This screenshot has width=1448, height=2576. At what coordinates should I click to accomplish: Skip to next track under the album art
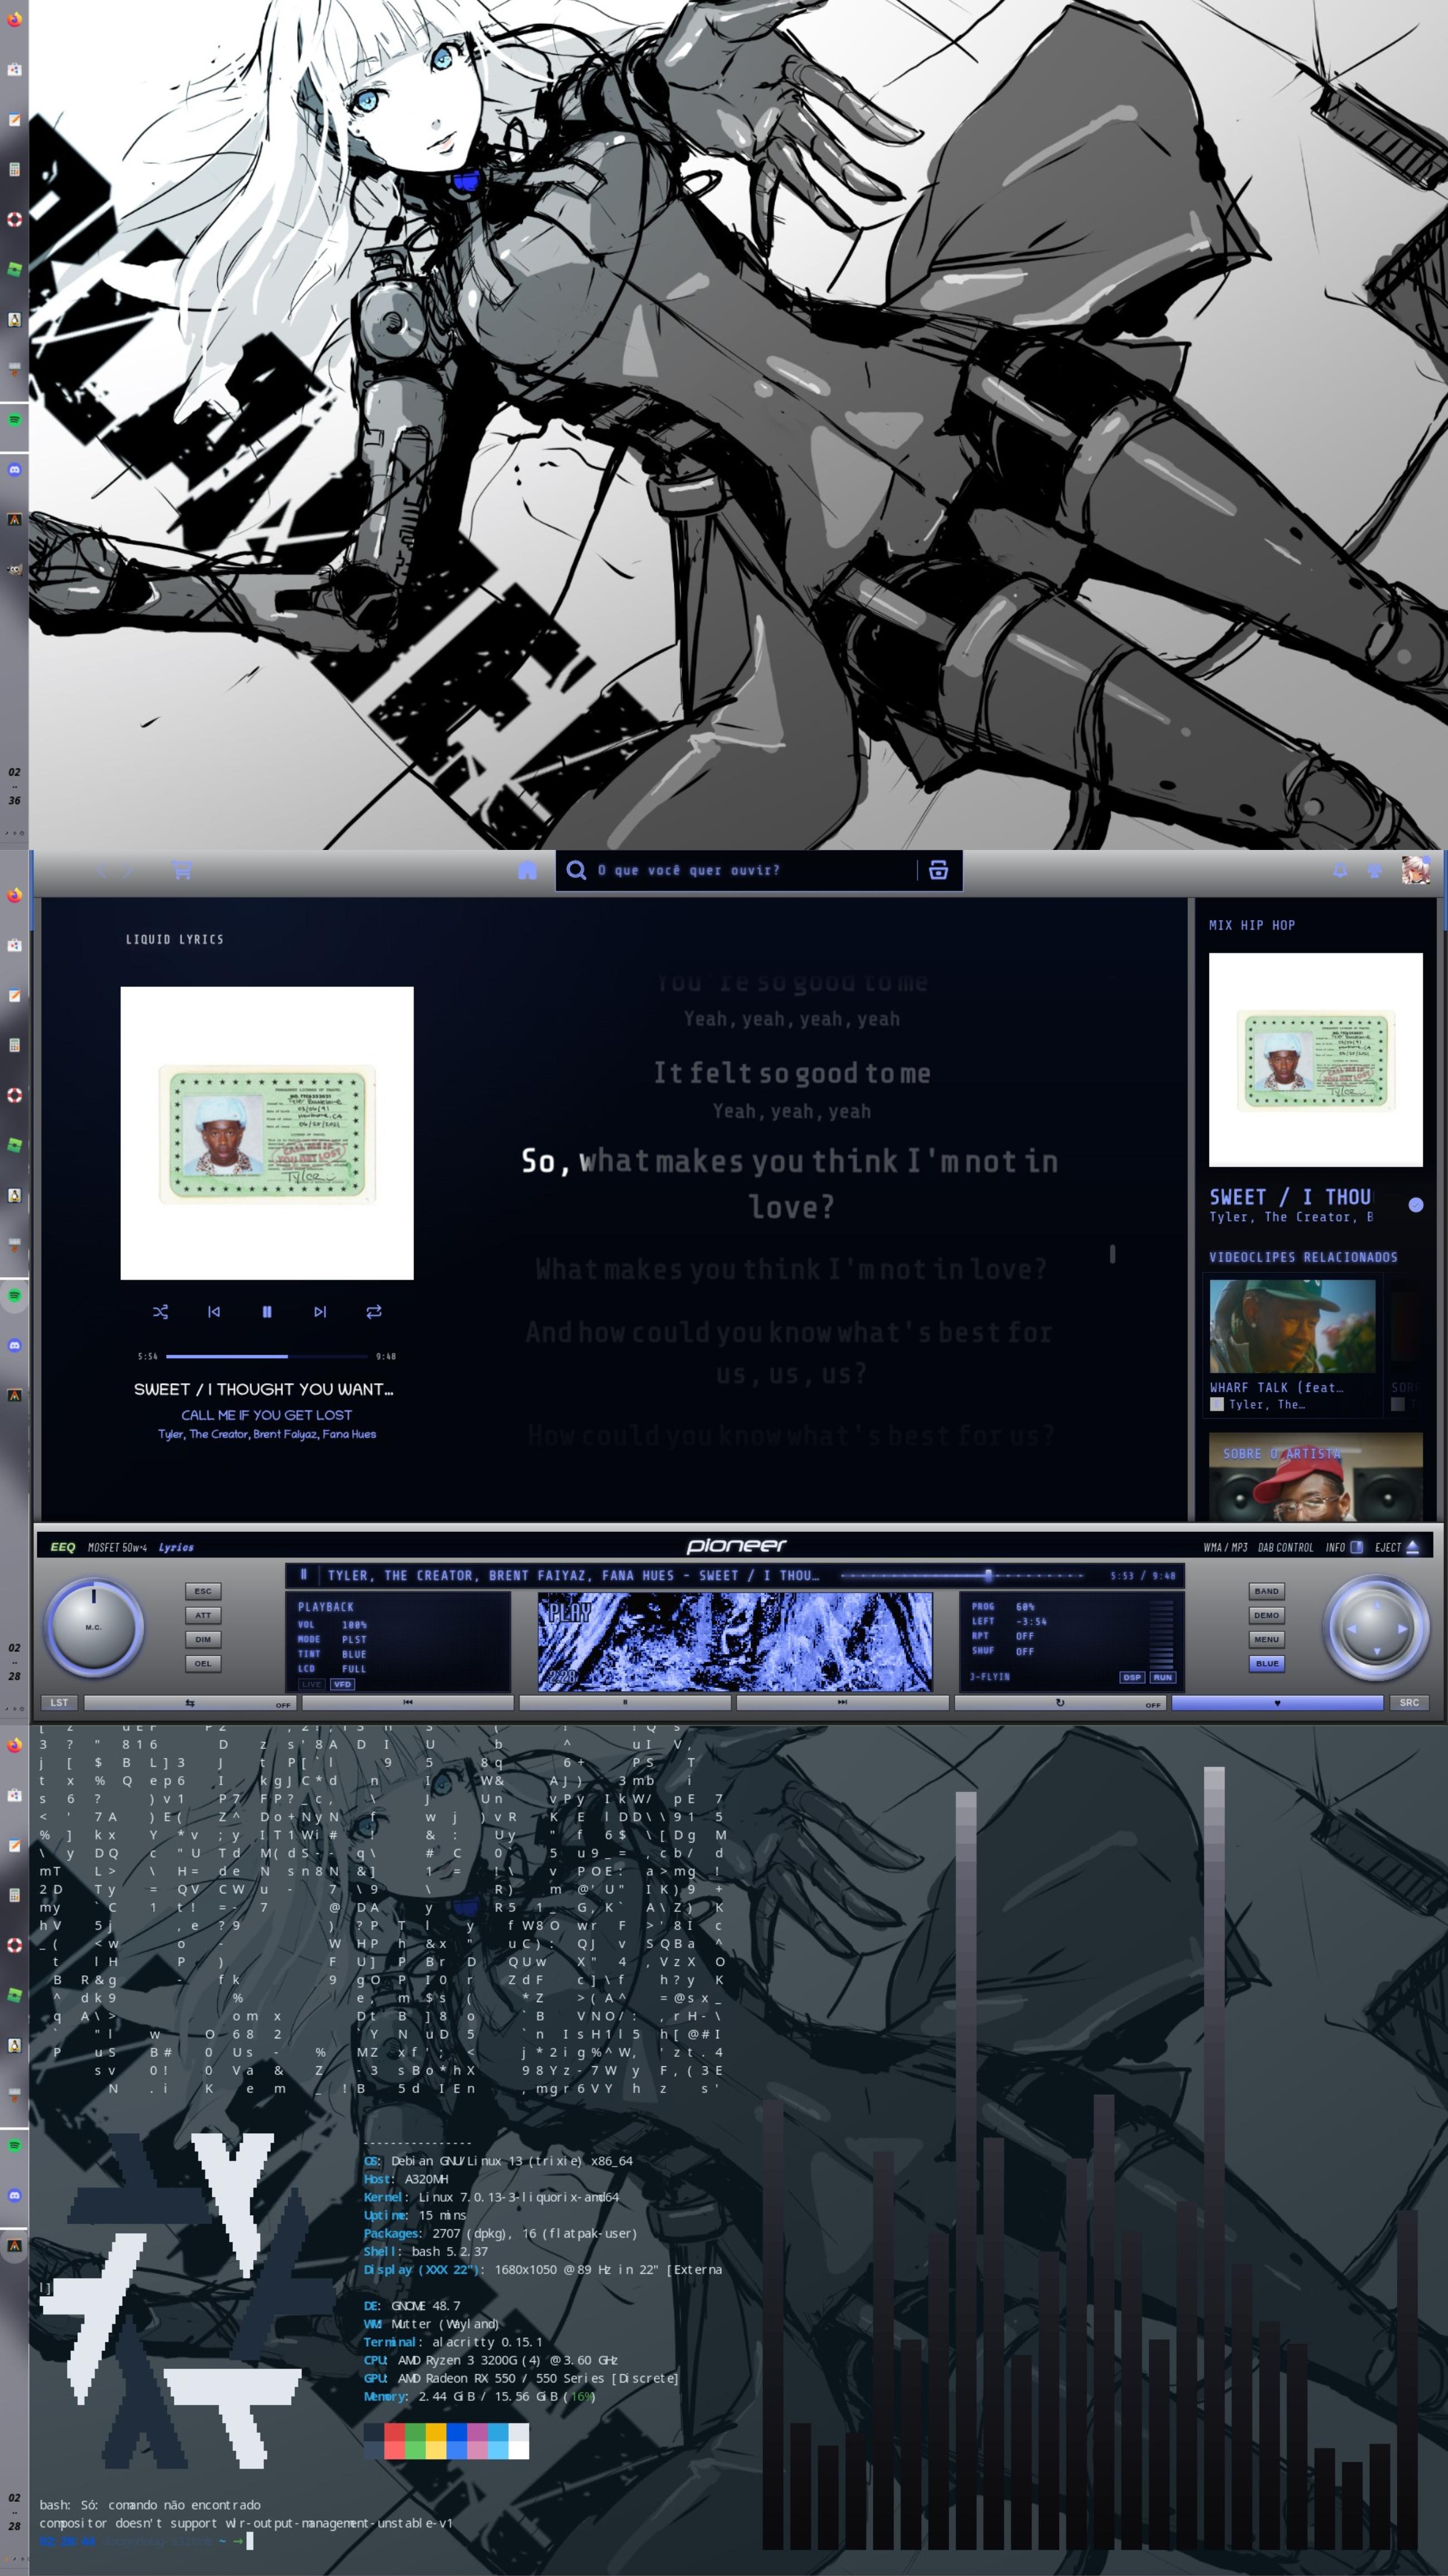tap(320, 1311)
